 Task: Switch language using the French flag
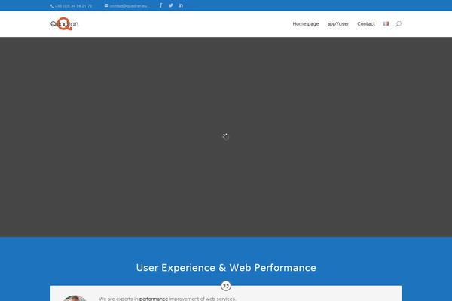tap(386, 23)
